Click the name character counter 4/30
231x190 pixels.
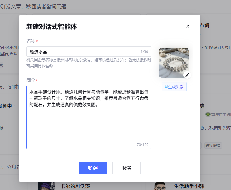[x=144, y=52]
